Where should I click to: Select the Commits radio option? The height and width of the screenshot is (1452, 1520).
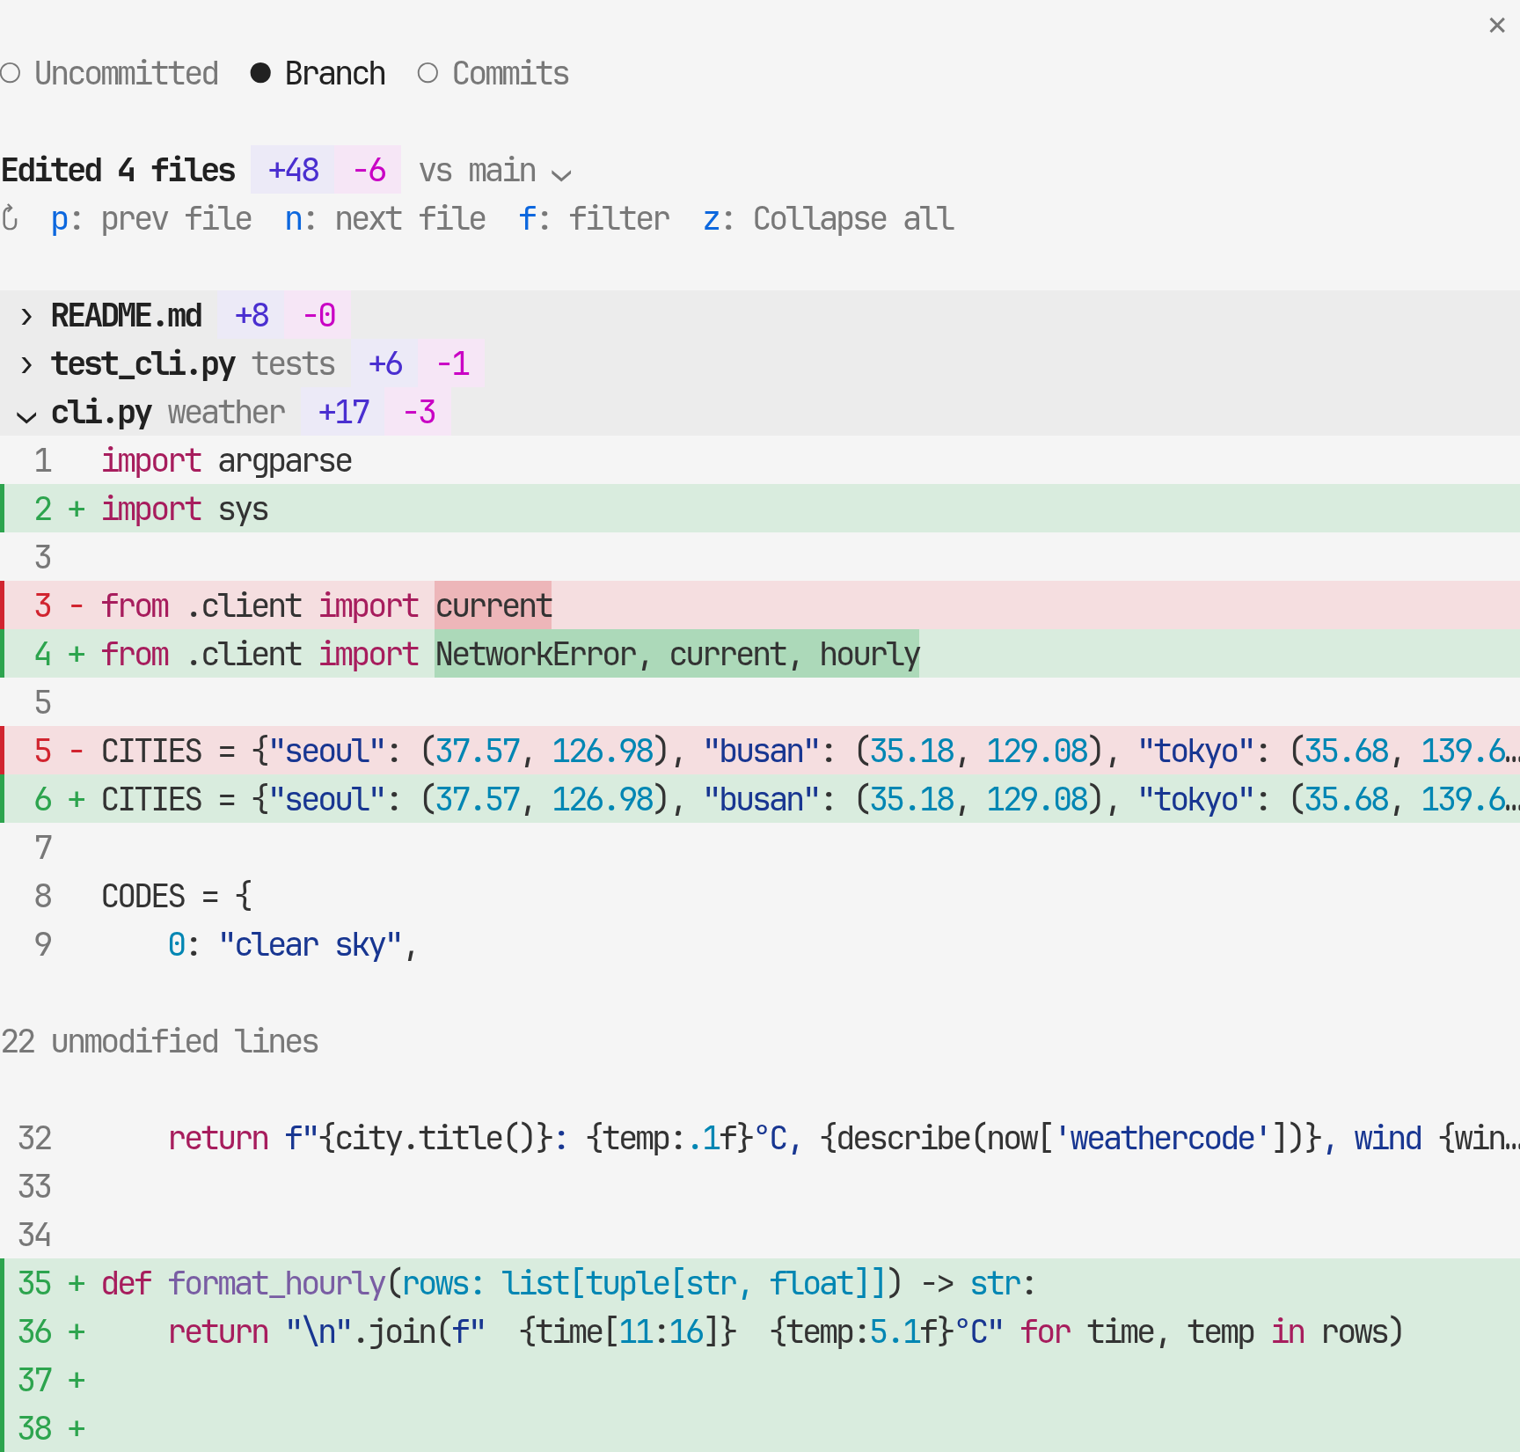pyautogui.click(x=493, y=73)
